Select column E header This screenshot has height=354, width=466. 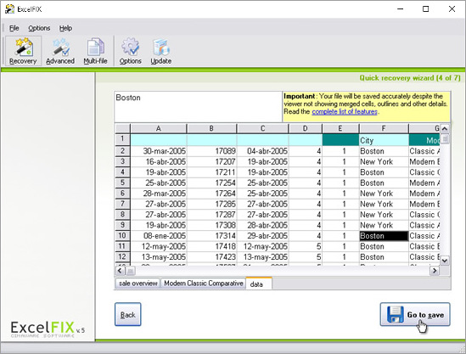(340, 128)
